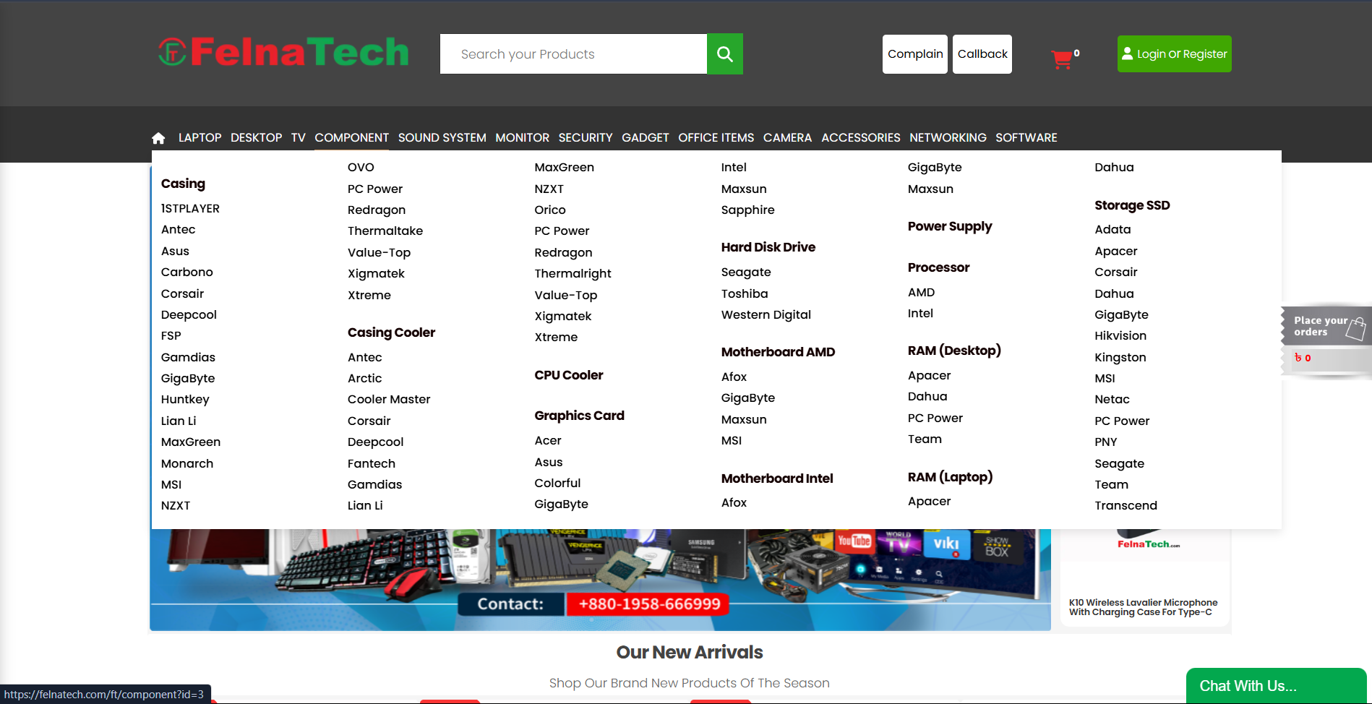This screenshot has height=704, width=1372.
Task: Click Login Or Register button
Action: [x=1175, y=54]
